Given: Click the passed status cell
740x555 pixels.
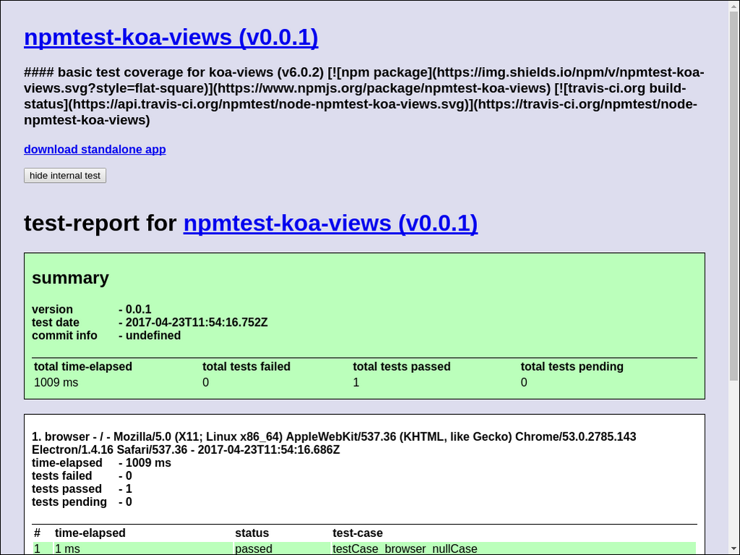Looking at the screenshot, I should coord(254,548).
